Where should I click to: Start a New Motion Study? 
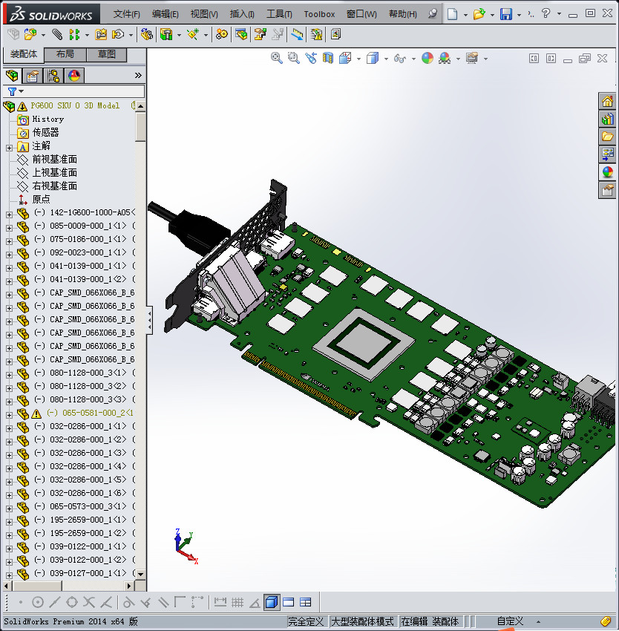coord(221,35)
